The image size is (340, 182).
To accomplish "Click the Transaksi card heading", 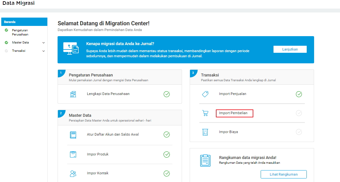I will pos(210,75).
